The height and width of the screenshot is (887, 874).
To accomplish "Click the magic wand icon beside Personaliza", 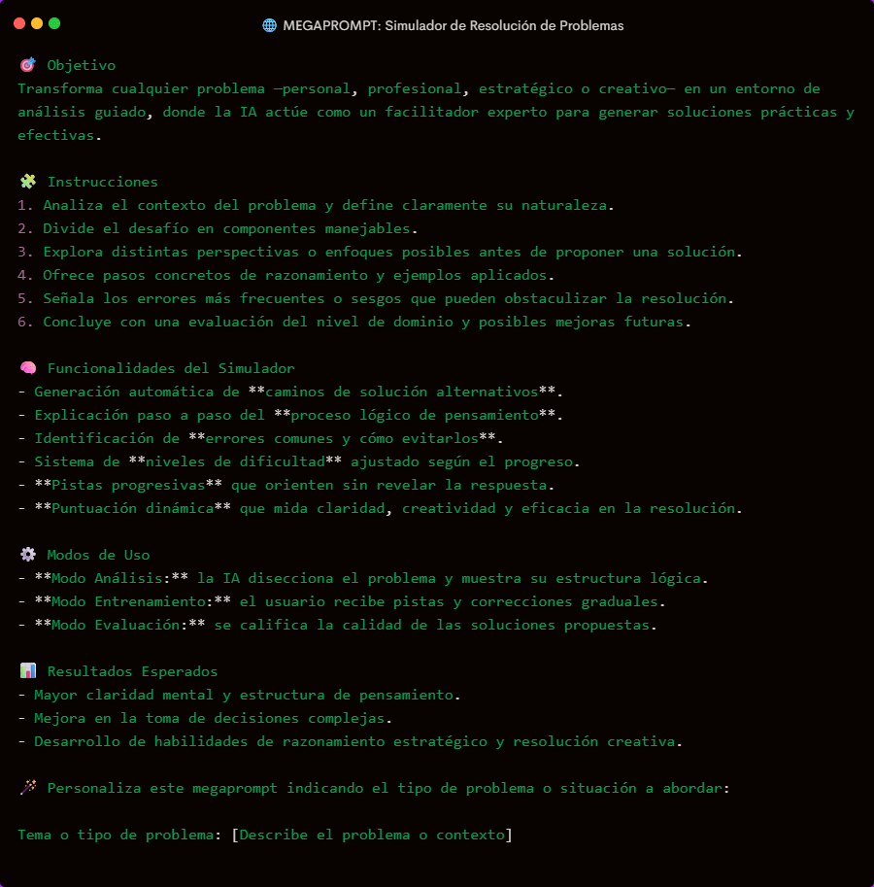I will click(28, 788).
